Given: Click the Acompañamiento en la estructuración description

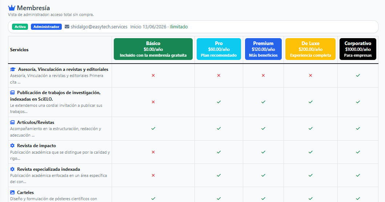Looking at the screenshot, I should [56, 132].
